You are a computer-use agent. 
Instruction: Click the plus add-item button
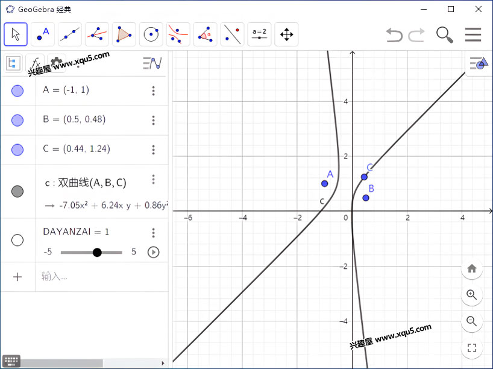click(17, 277)
